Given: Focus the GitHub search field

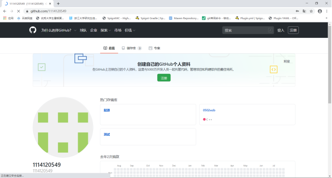Looking at the screenshot, I should coord(248,30).
